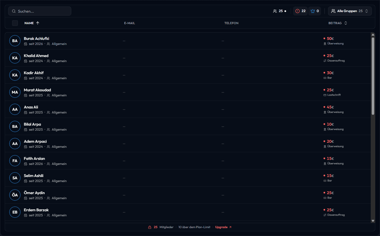Image resolution: width=380 pixels, height=236 pixels.
Task: Open Khalid Ahmed member row
Action: click(x=188, y=58)
